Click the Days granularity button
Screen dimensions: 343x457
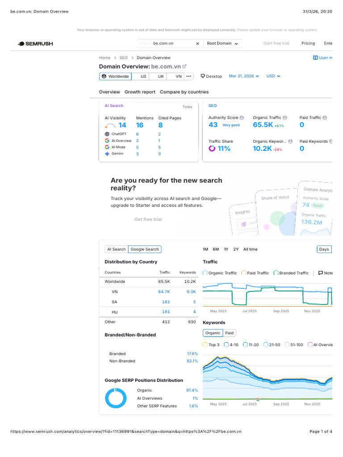[324, 249]
